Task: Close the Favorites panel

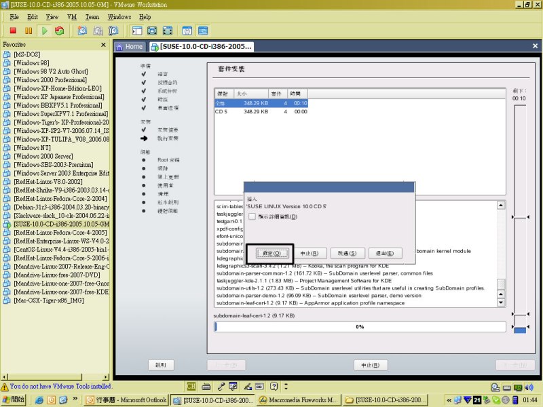Action: pos(103,45)
